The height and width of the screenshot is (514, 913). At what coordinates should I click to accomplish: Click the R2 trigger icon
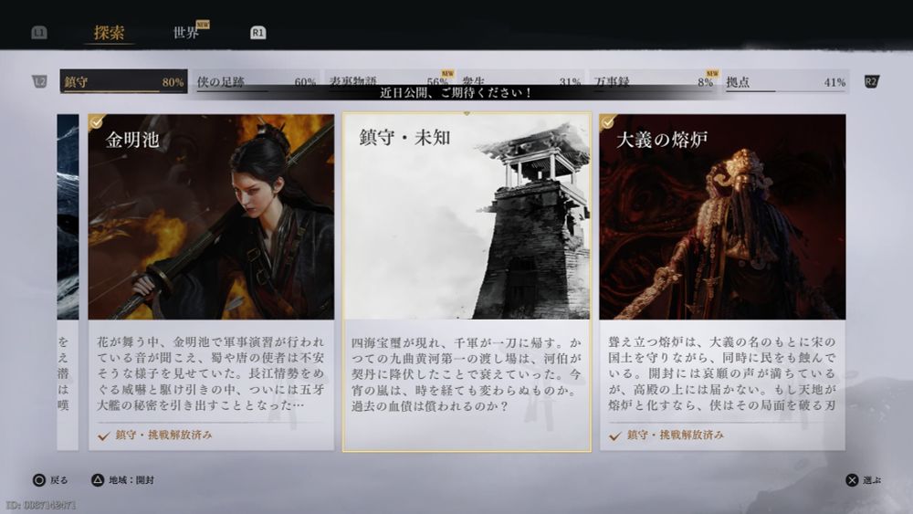(x=871, y=81)
